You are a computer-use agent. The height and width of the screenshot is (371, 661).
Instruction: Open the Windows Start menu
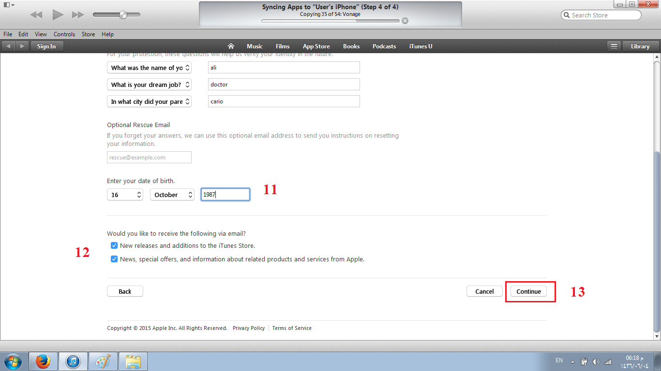coord(13,361)
